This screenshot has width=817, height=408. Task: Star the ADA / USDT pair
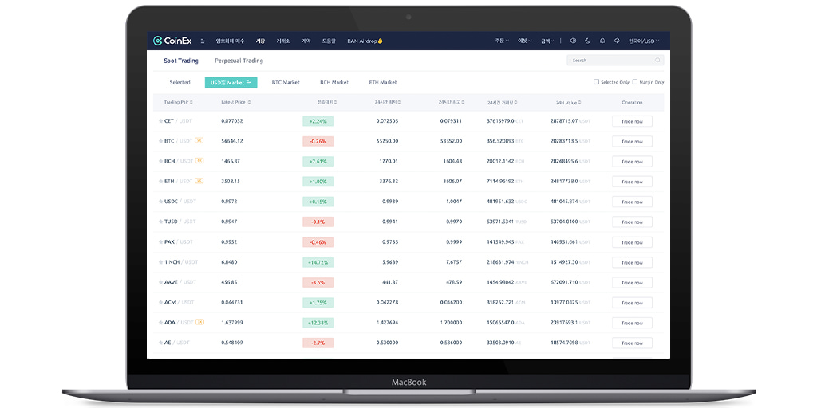[x=160, y=323]
